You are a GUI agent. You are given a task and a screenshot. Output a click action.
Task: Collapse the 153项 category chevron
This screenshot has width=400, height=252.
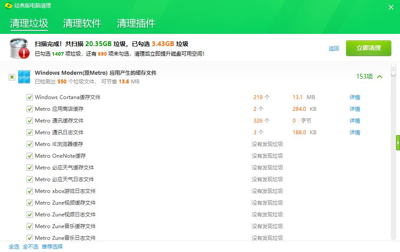point(380,76)
